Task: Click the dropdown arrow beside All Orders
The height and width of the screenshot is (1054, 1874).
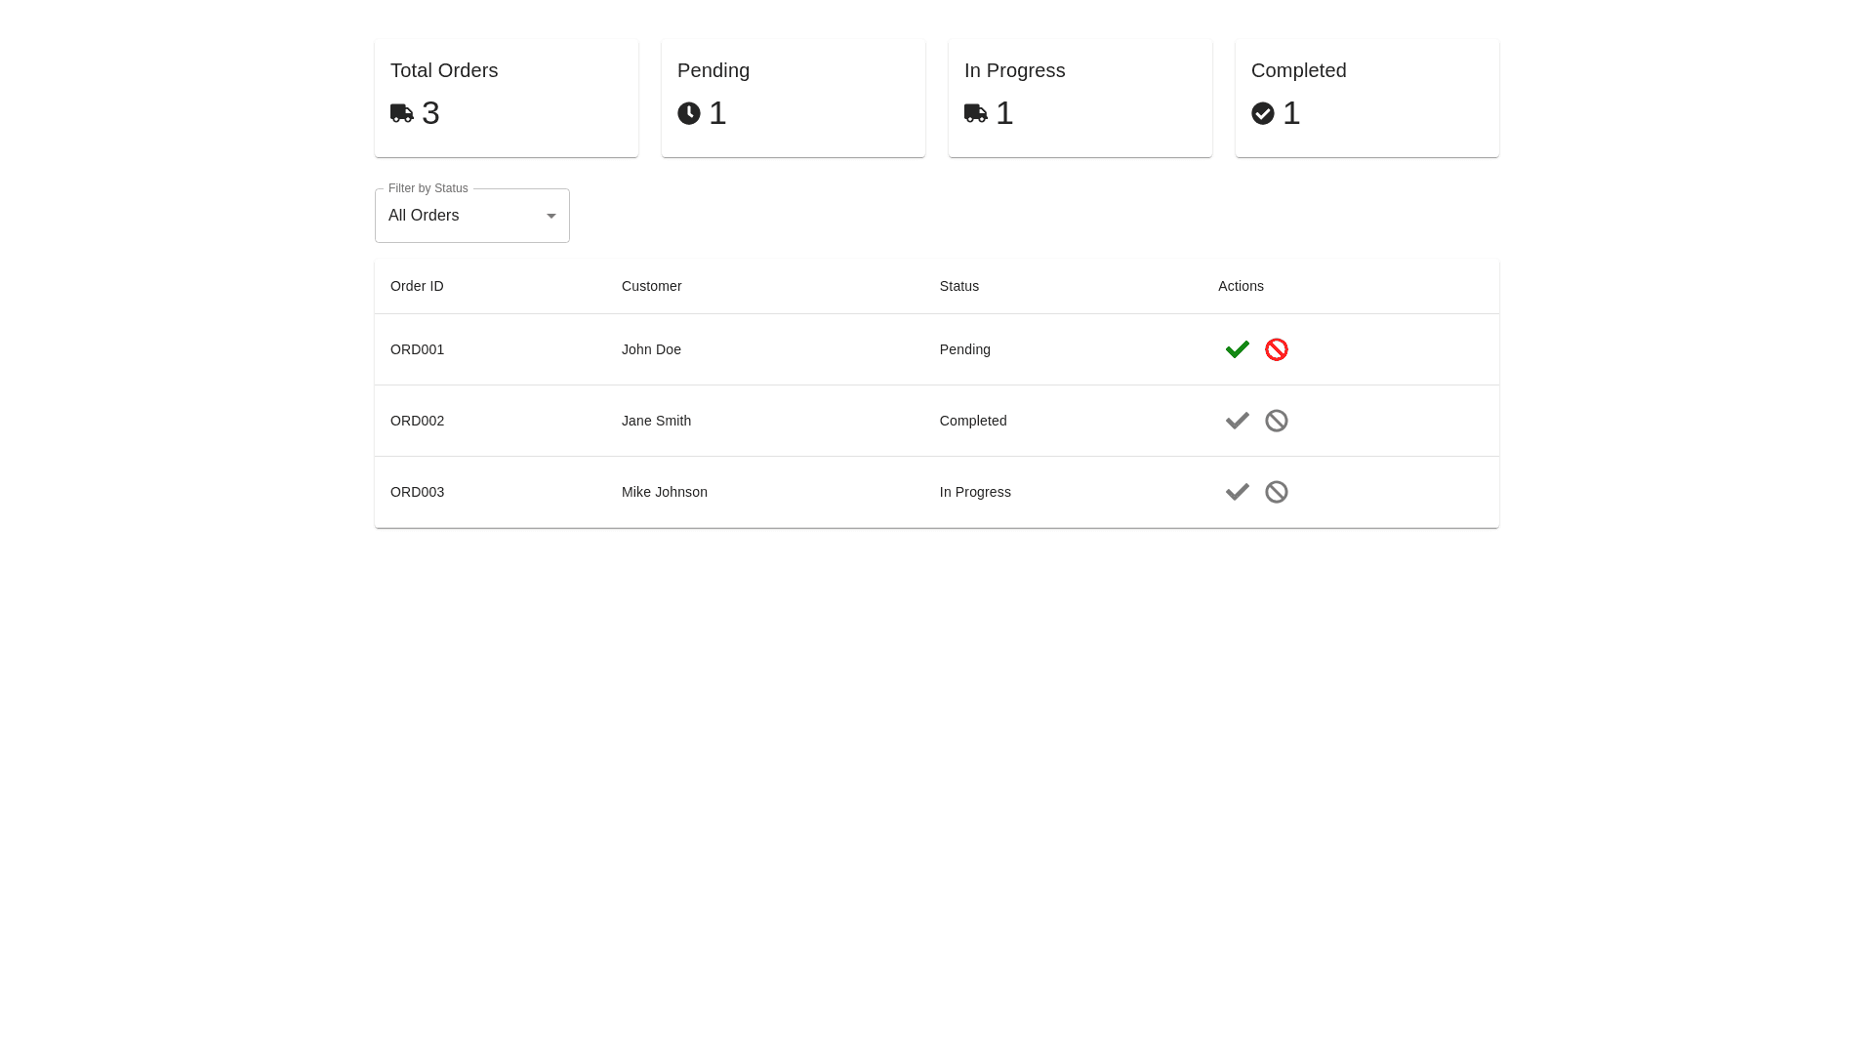Action: click(x=550, y=216)
